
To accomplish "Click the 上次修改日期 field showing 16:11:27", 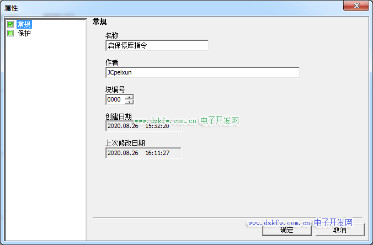I will point(143,153).
